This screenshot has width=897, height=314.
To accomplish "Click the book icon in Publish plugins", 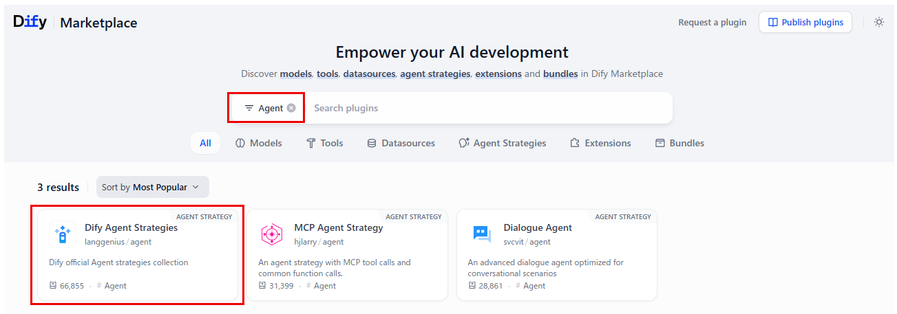I will click(773, 22).
